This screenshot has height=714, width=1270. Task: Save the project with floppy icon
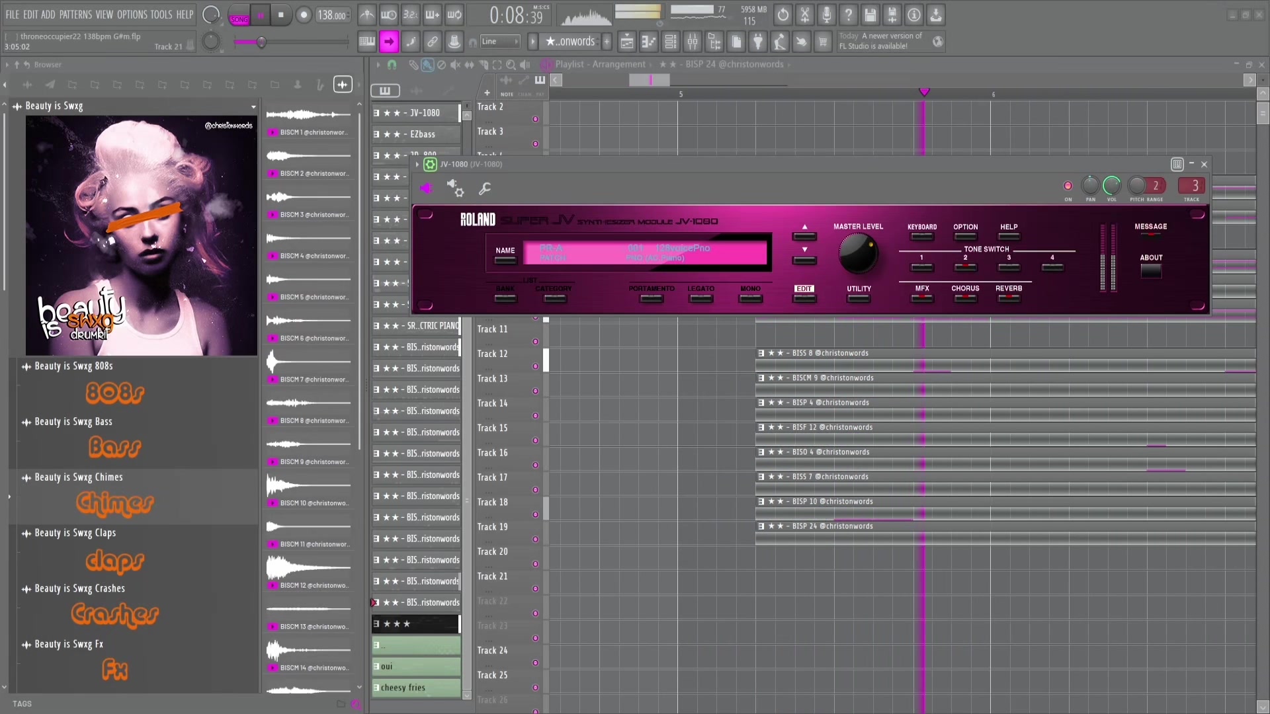(870, 15)
